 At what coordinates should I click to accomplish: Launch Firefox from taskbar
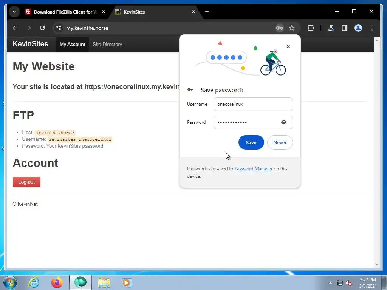coord(57,282)
